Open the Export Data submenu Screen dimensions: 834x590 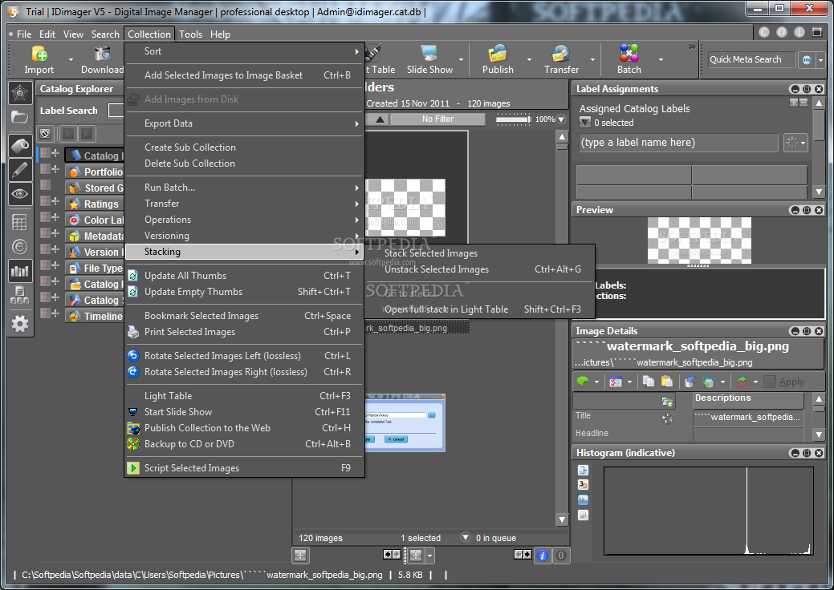tap(245, 123)
